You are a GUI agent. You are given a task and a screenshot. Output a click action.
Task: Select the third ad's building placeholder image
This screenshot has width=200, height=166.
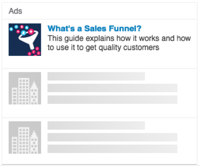pyautogui.click(x=25, y=137)
